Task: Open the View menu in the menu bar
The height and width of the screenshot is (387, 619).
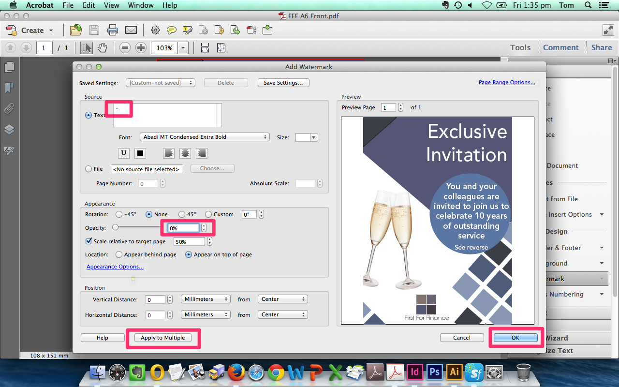Action: (x=111, y=5)
